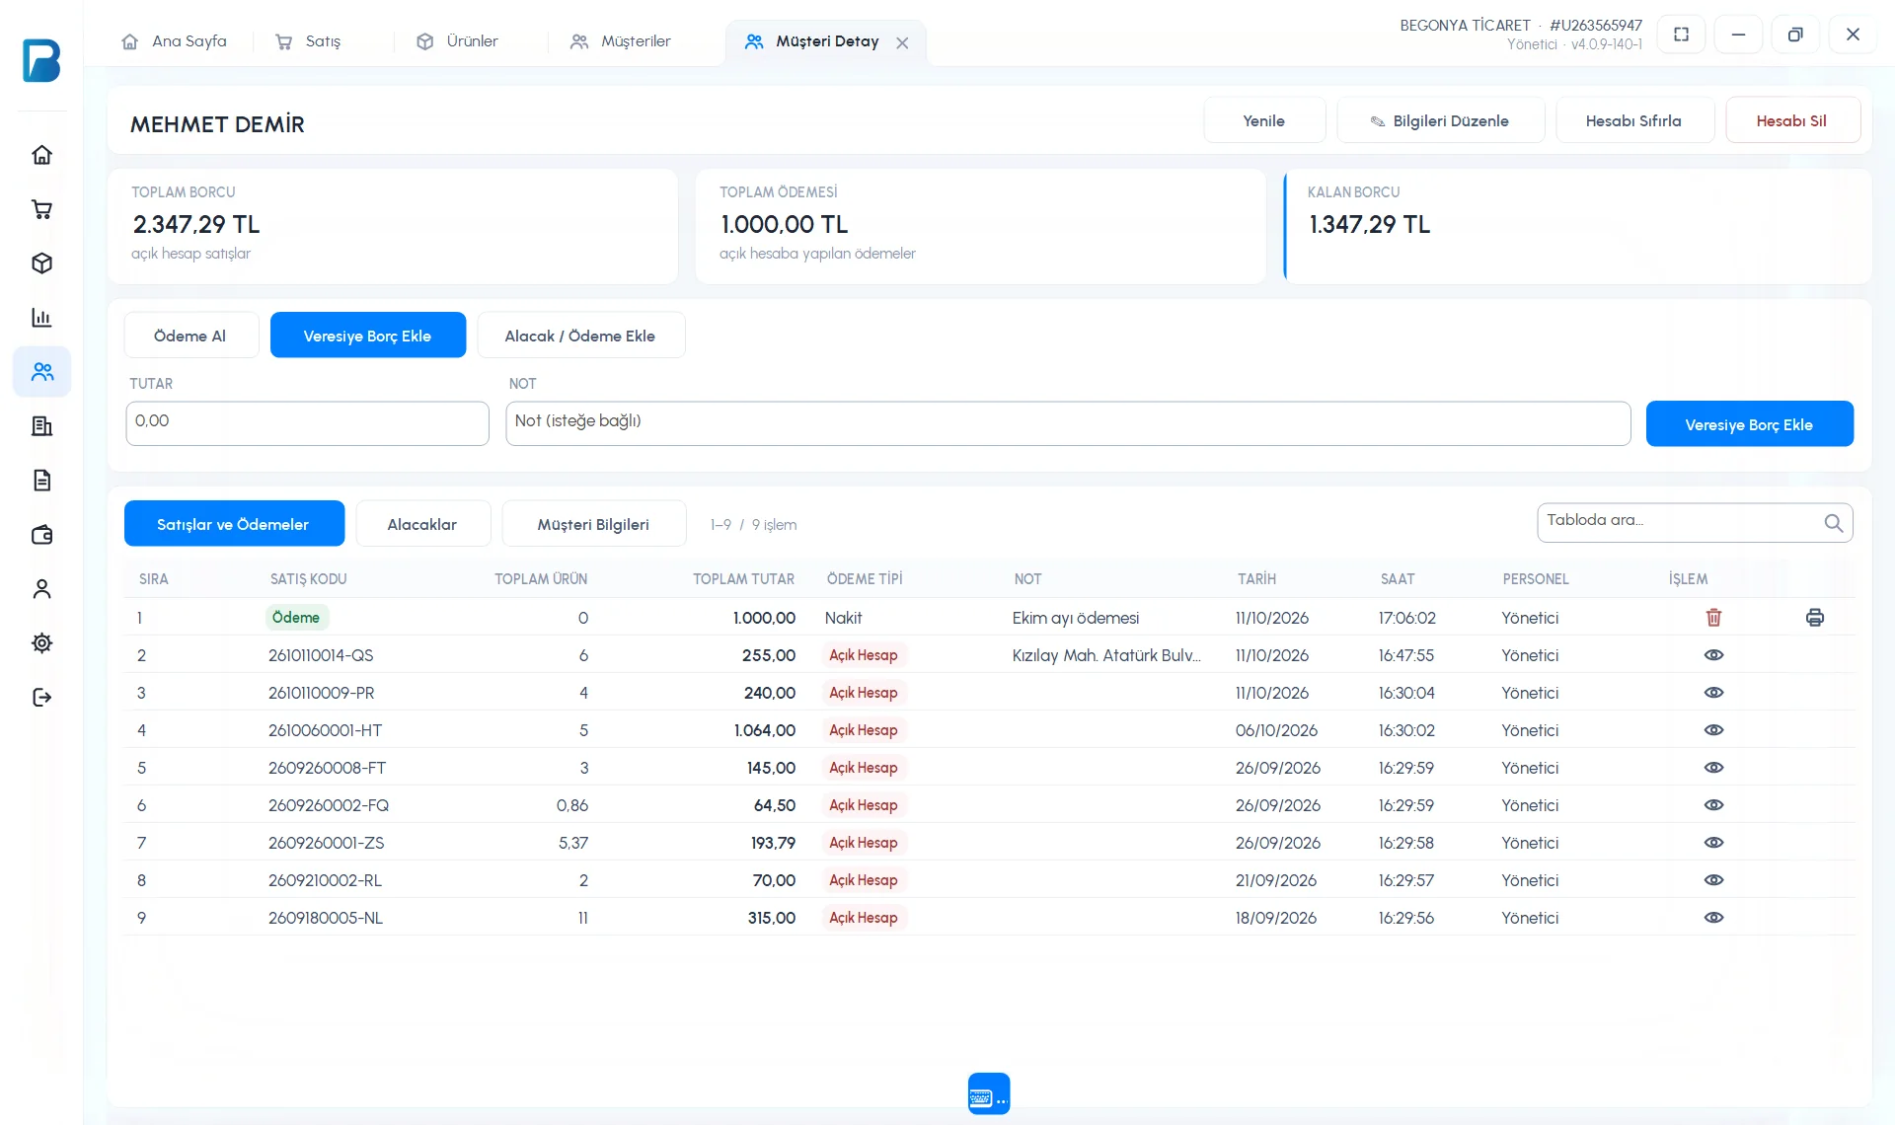Image resolution: width=1895 pixels, height=1125 pixels.
Task: View details of sale 2610060001-HT
Action: 1713,730
